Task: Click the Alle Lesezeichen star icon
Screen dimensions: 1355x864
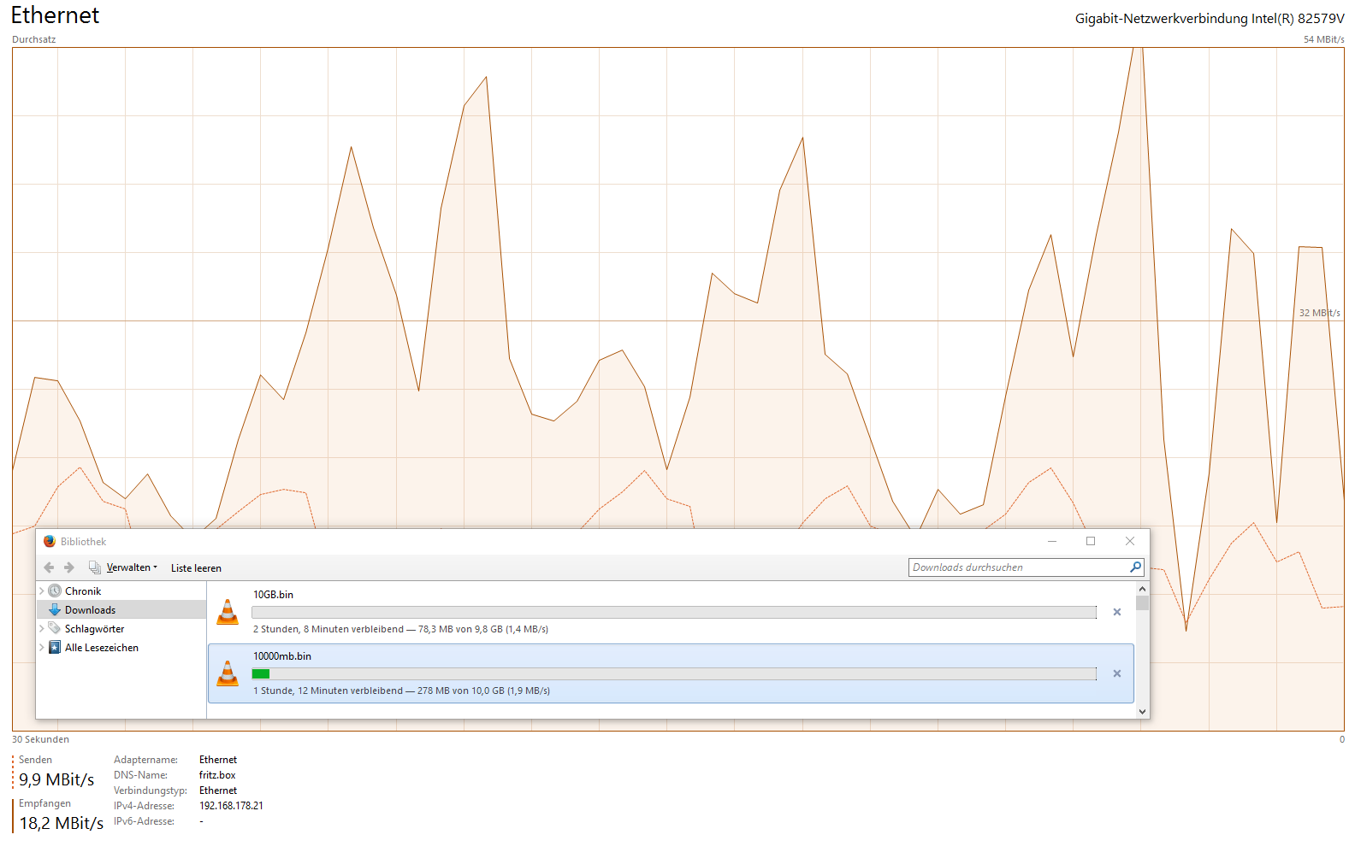Action: pyautogui.click(x=55, y=647)
